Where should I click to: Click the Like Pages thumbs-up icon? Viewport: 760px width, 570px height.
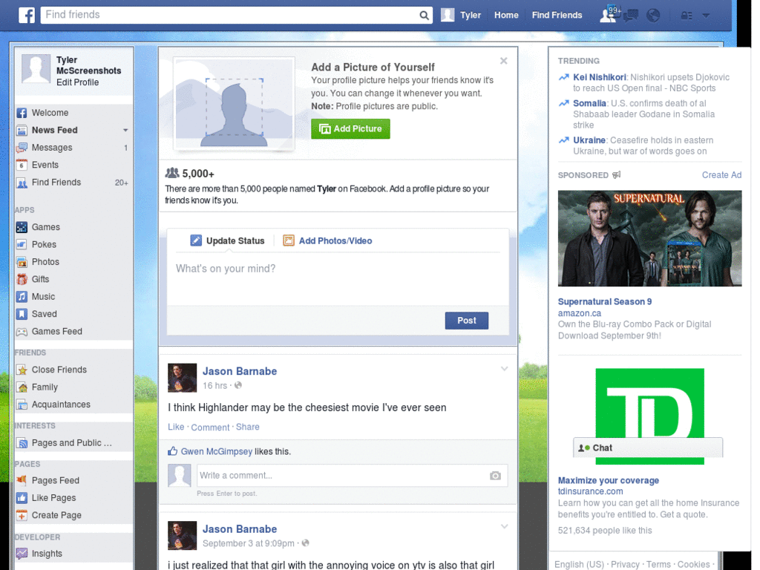(x=22, y=498)
